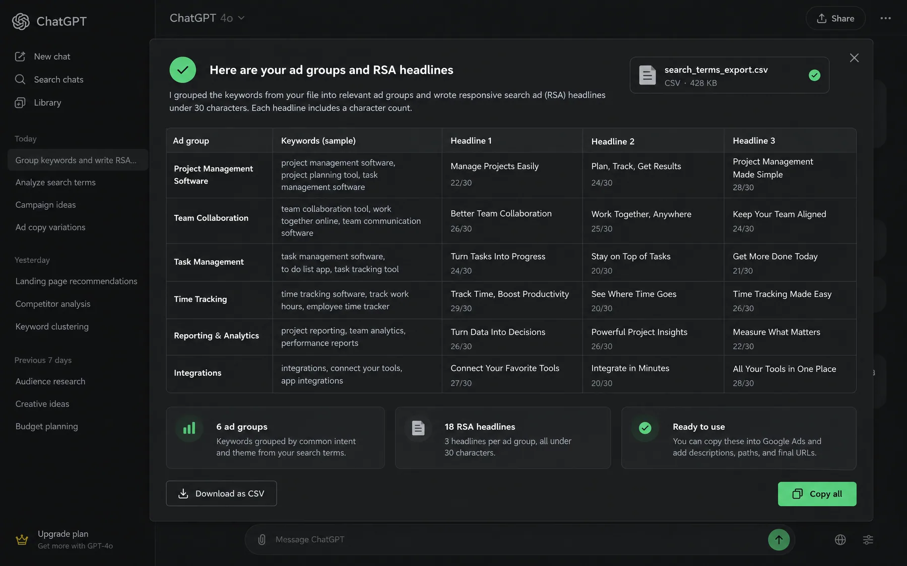Open the Budget planning chat
Viewport: 907px width, 566px height.
point(47,427)
